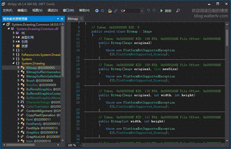
Task: Undo the last action in the toolbar
Action: 149,11
